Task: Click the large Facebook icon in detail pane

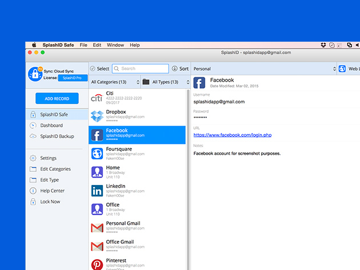Action: (199, 83)
